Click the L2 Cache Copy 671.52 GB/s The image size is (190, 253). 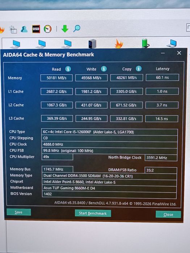126,105
